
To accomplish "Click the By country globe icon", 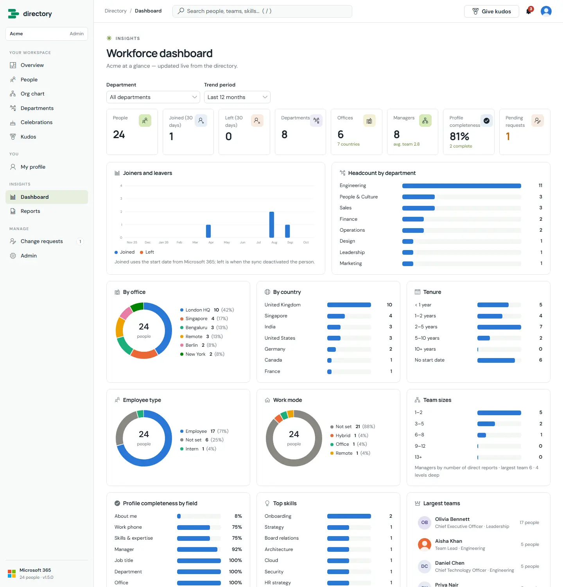I will click(267, 292).
